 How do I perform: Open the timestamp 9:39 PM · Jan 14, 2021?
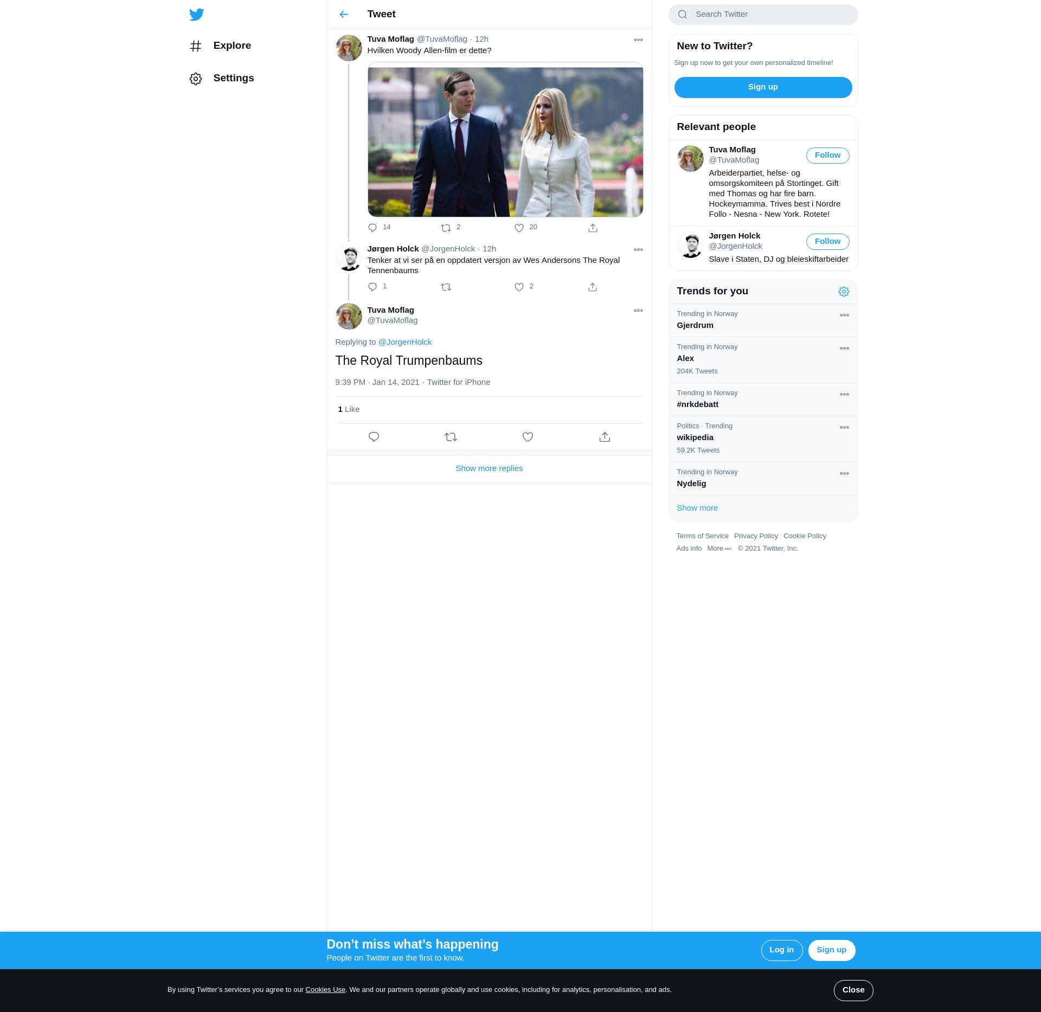(x=377, y=383)
